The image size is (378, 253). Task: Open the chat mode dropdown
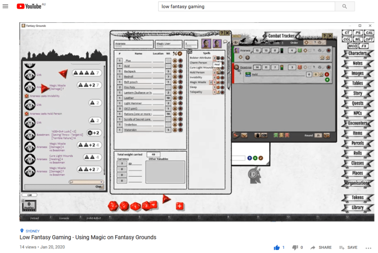(x=102, y=182)
